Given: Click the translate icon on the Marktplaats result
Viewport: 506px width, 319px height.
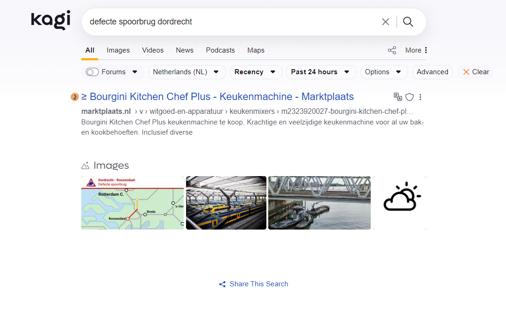Looking at the screenshot, I should pos(398,97).
